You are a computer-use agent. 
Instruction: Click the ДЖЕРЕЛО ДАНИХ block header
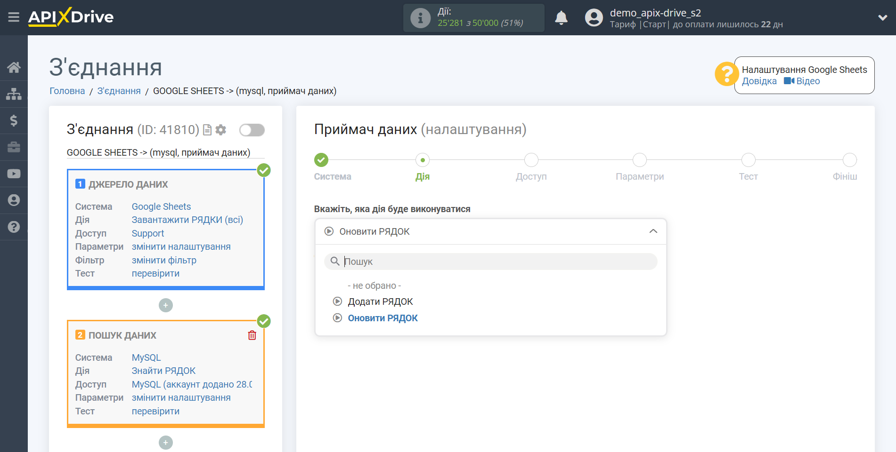coord(128,184)
